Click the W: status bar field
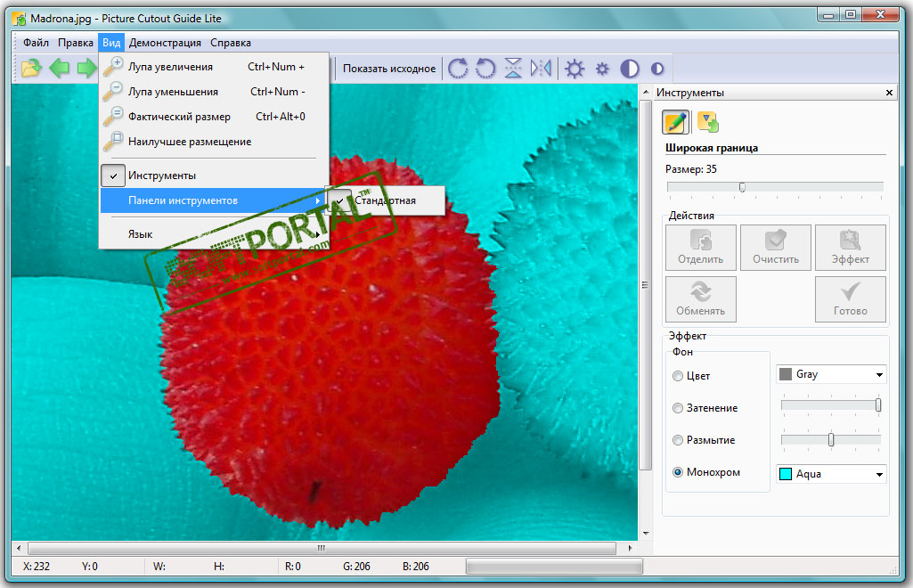 [159, 567]
